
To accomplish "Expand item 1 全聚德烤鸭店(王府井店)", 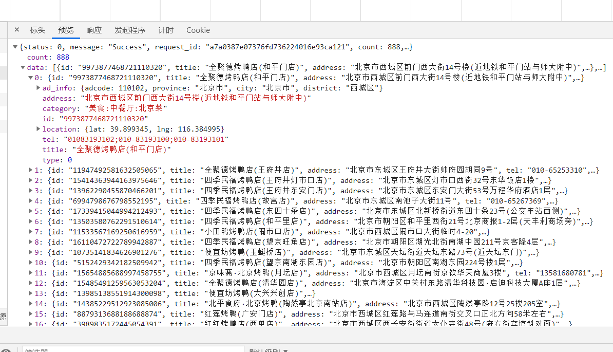I will pyautogui.click(x=30, y=170).
